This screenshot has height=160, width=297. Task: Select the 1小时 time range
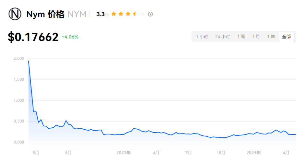click(x=202, y=37)
